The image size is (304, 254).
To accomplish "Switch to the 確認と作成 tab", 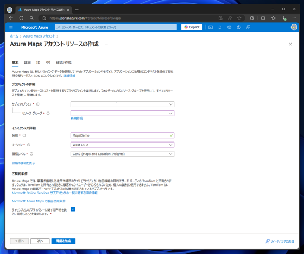I will [x=64, y=63].
